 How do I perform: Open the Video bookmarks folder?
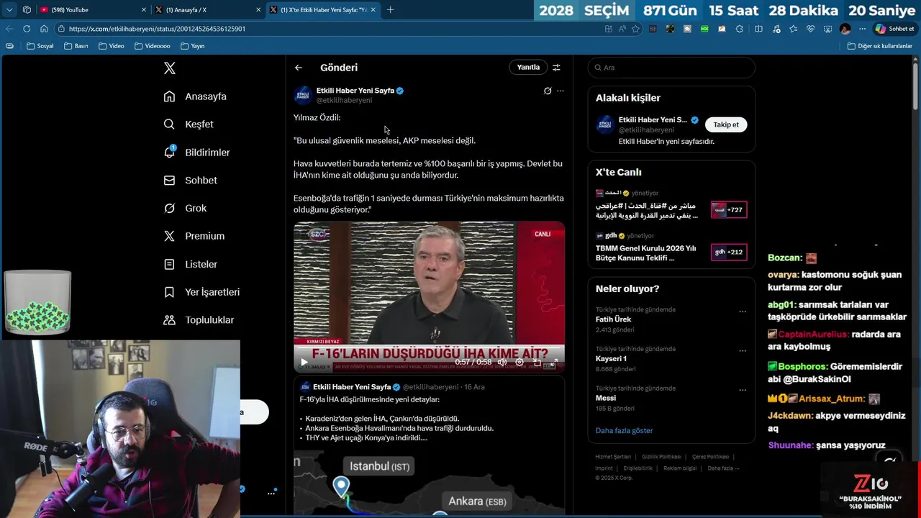[112, 45]
